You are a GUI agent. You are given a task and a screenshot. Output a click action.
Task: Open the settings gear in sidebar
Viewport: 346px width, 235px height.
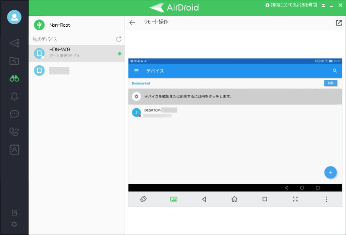pyautogui.click(x=14, y=224)
